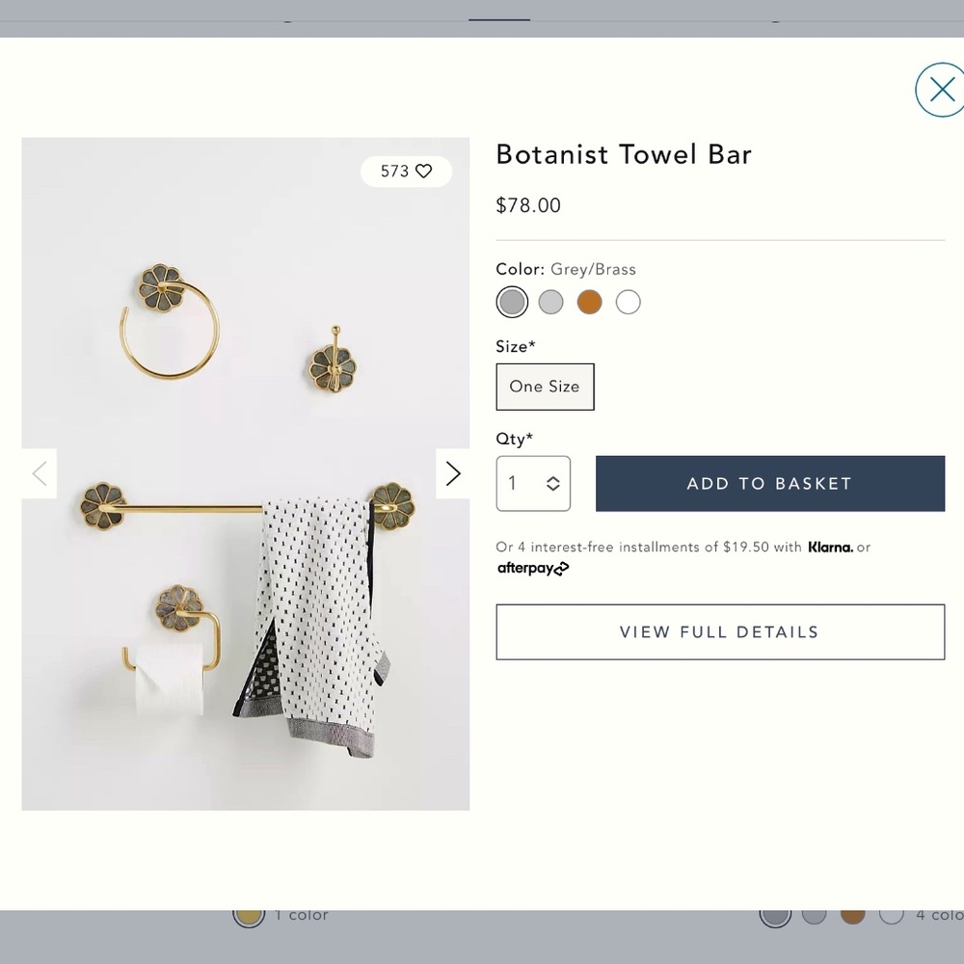This screenshot has height=964, width=964.
Task: Open View Full Details
Action: click(x=719, y=631)
